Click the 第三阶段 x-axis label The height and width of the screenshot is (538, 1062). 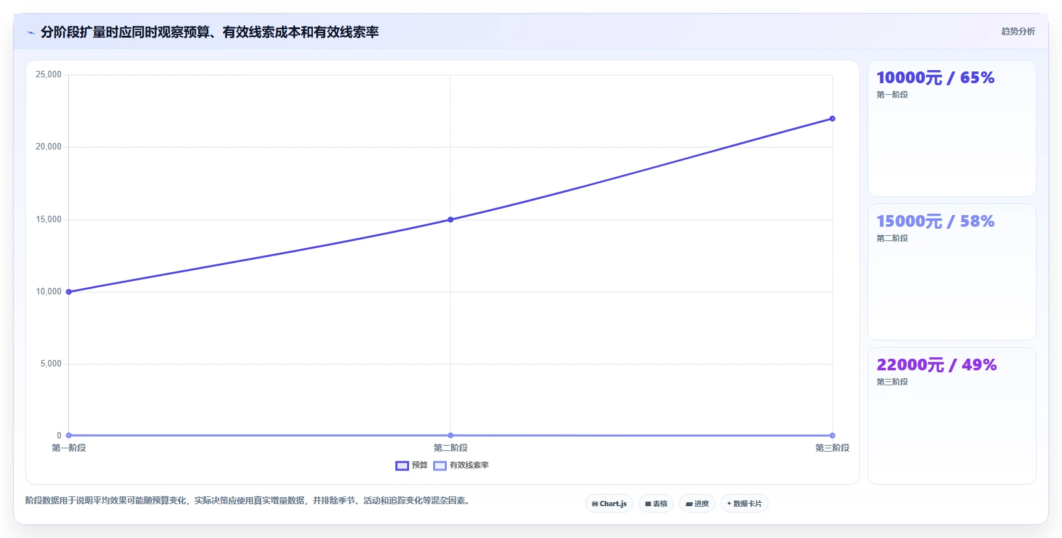click(832, 448)
